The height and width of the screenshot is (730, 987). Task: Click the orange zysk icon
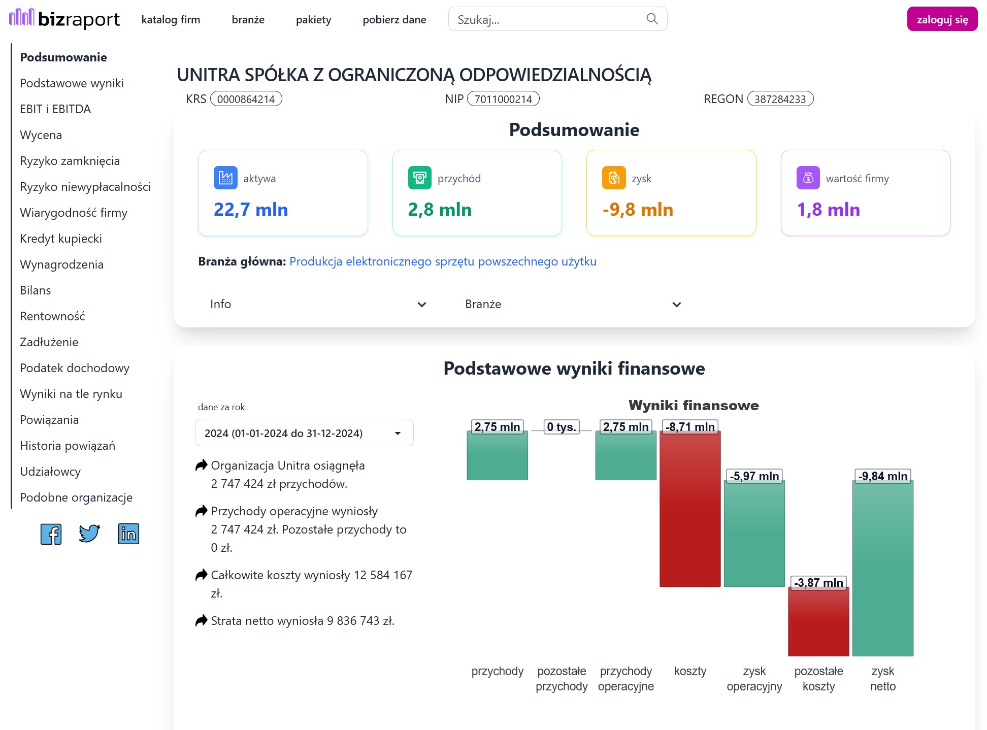[x=614, y=178]
